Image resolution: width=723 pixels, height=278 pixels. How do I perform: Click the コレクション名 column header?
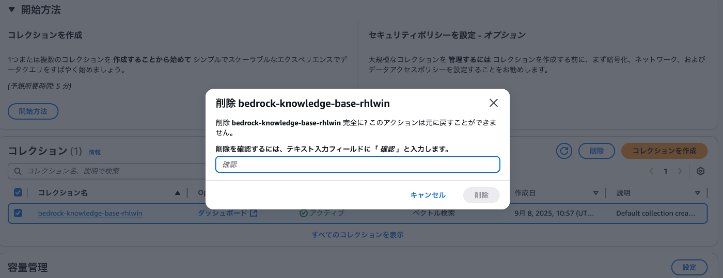pyautogui.click(x=63, y=193)
